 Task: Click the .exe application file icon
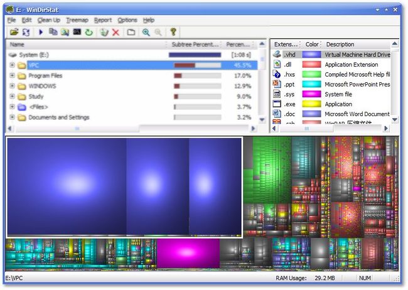[x=277, y=104]
